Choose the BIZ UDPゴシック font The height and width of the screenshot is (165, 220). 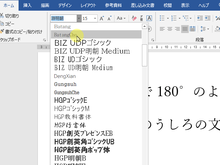(83, 43)
